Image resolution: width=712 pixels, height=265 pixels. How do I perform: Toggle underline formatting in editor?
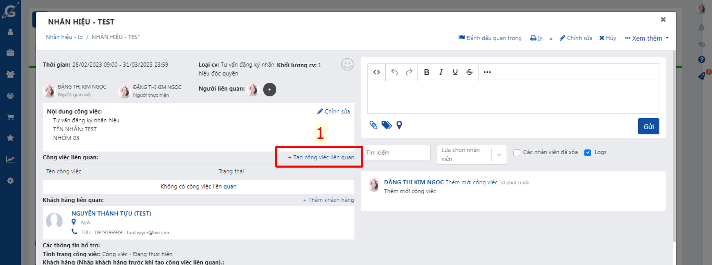pyautogui.click(x=455, y=72)
